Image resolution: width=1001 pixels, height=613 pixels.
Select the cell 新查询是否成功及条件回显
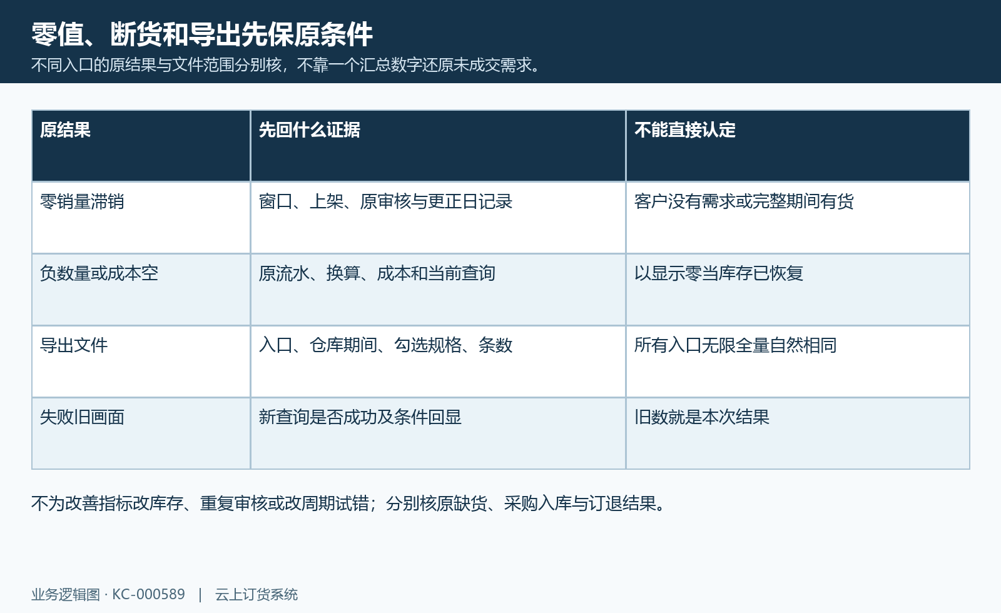point(438,433)
